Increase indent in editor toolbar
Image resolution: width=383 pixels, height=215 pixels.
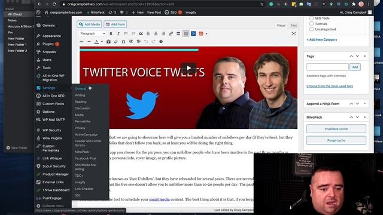tap(138, 42)
